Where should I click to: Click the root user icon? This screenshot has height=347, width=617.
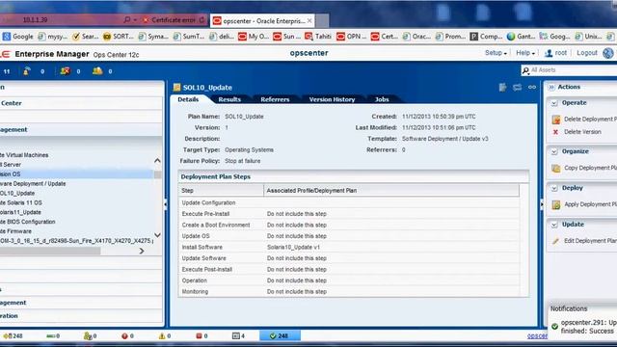(549, 53)
